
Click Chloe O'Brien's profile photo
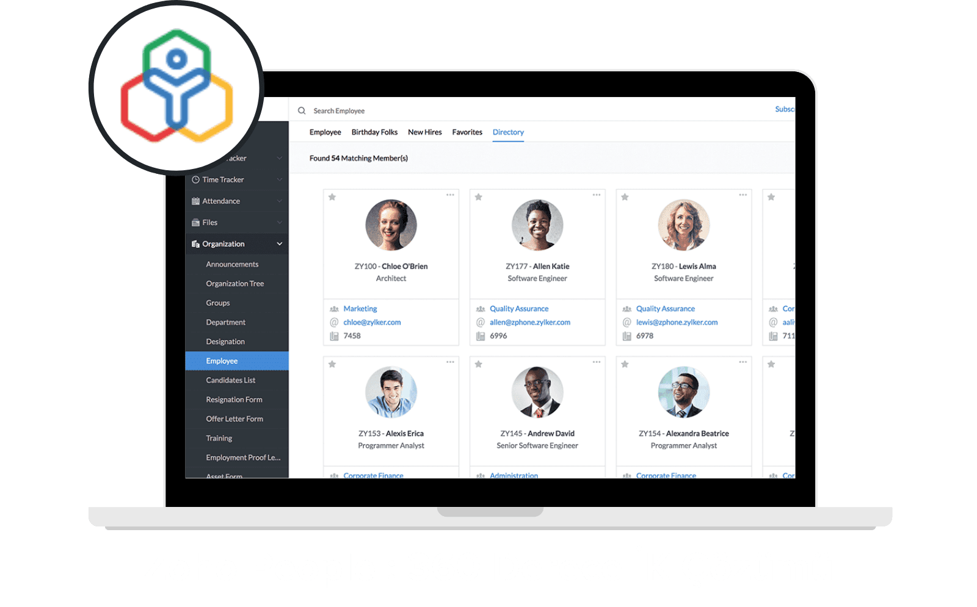[391, 225]
